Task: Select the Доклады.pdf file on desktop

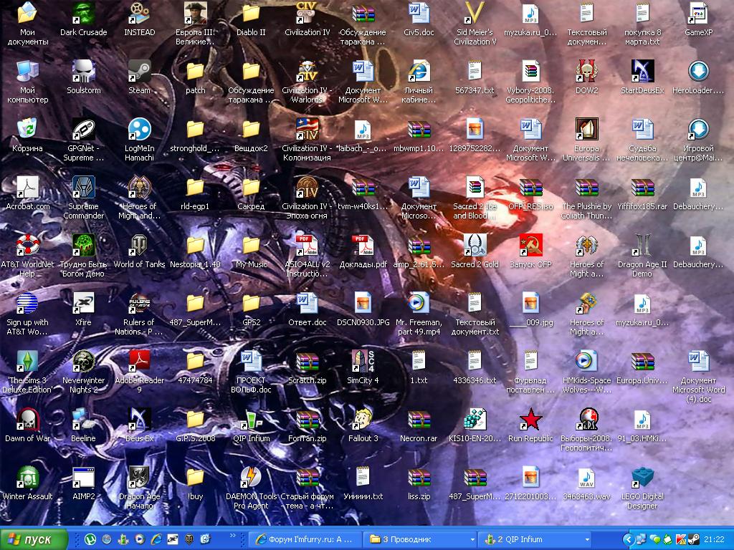Action: [363, 246]
